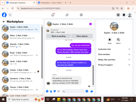Viewport: 136px width, 102px height.
Task: Select the Kaylee conversation in list
Action: pos(20,28)
